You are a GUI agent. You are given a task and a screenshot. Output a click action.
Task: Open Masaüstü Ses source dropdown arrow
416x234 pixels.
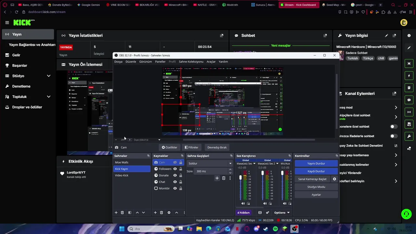tap(254, 163)
